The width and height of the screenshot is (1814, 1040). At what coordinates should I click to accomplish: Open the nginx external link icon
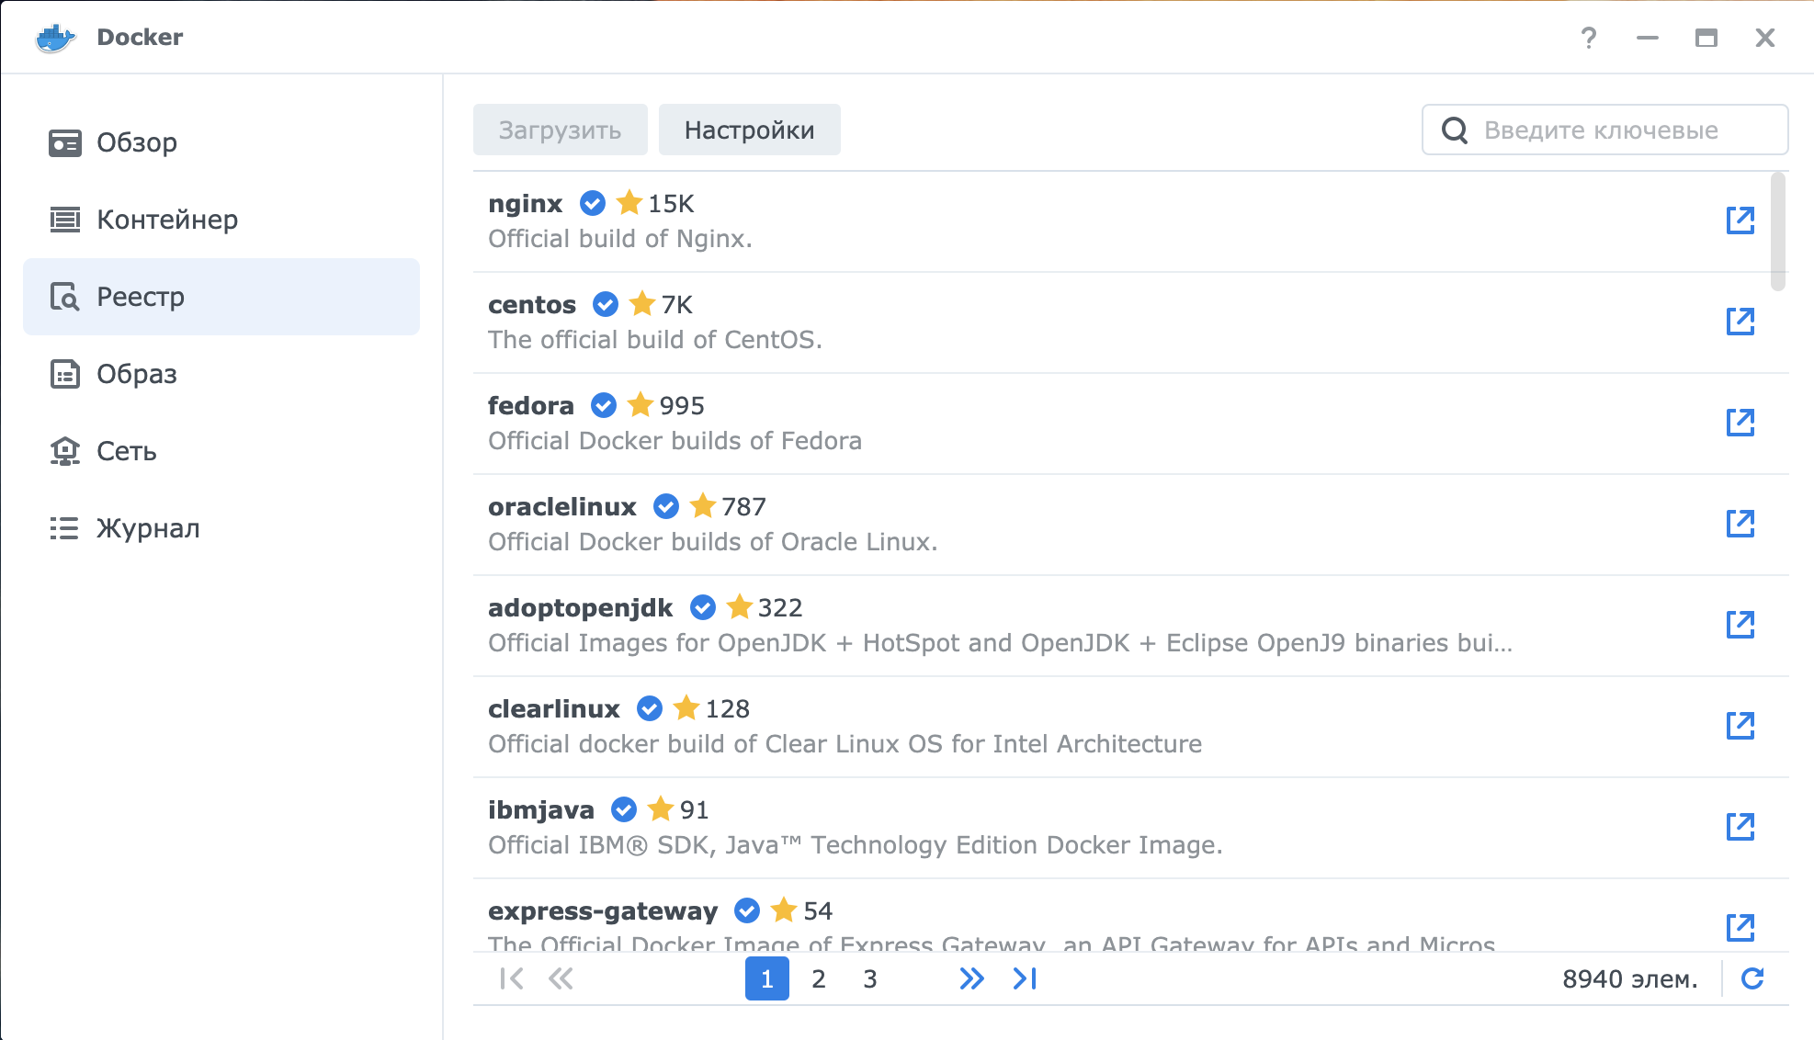[1740, 220]
